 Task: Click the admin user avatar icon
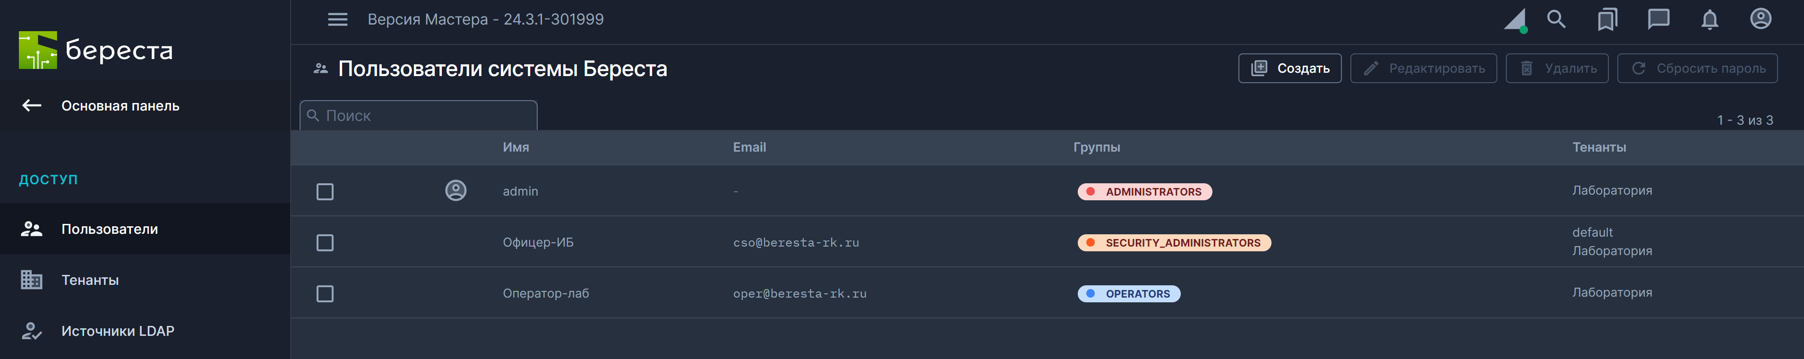pyautogui.click(x=456, y=190)
